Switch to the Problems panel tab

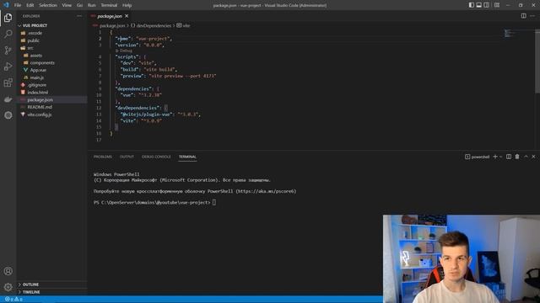pyautogui.click(x=103, y=157)
